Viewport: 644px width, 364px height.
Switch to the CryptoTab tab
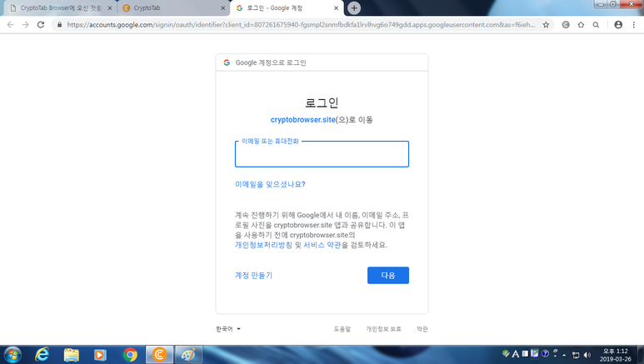[x=172, y=7]
